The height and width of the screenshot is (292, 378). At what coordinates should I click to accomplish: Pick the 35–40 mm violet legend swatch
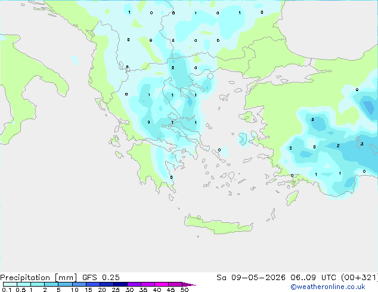coord(147,284)
